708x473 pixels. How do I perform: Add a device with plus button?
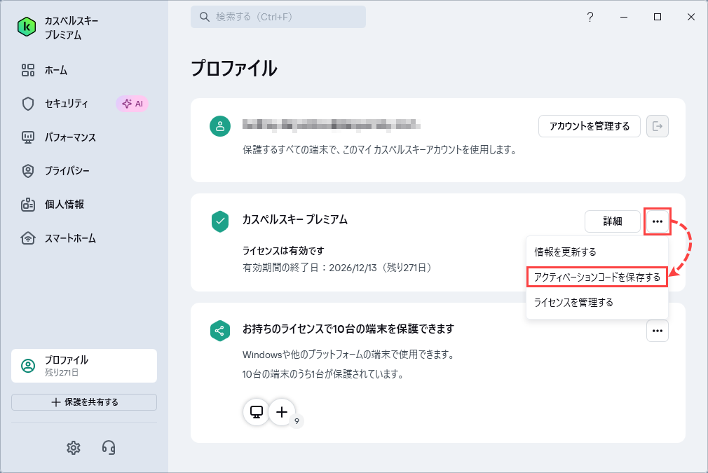click(282, 411)
